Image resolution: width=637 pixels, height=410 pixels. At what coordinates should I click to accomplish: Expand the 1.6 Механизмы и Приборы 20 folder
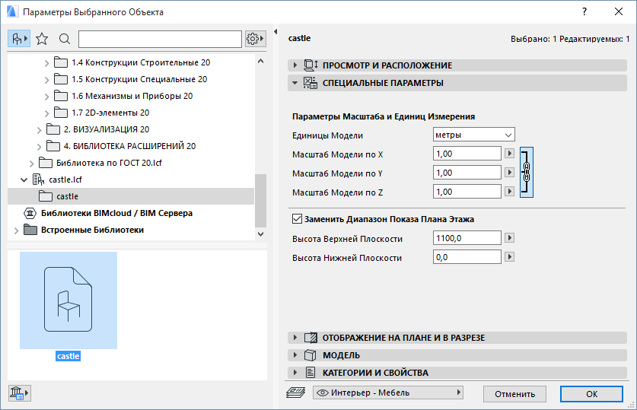click(x=46, y=97)
